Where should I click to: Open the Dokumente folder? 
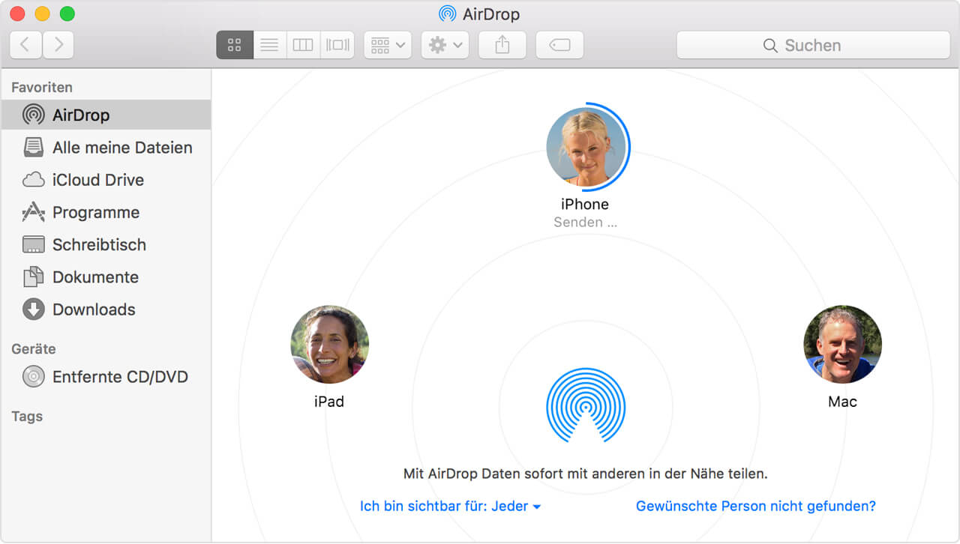(96, 276)
